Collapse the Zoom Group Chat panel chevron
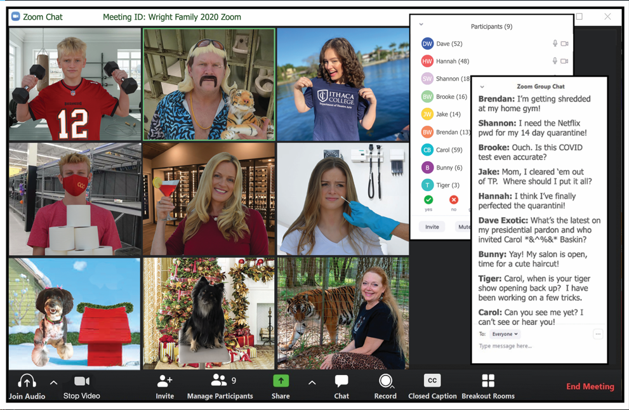The width and height of the screenshot is (629, 410). 482,87
